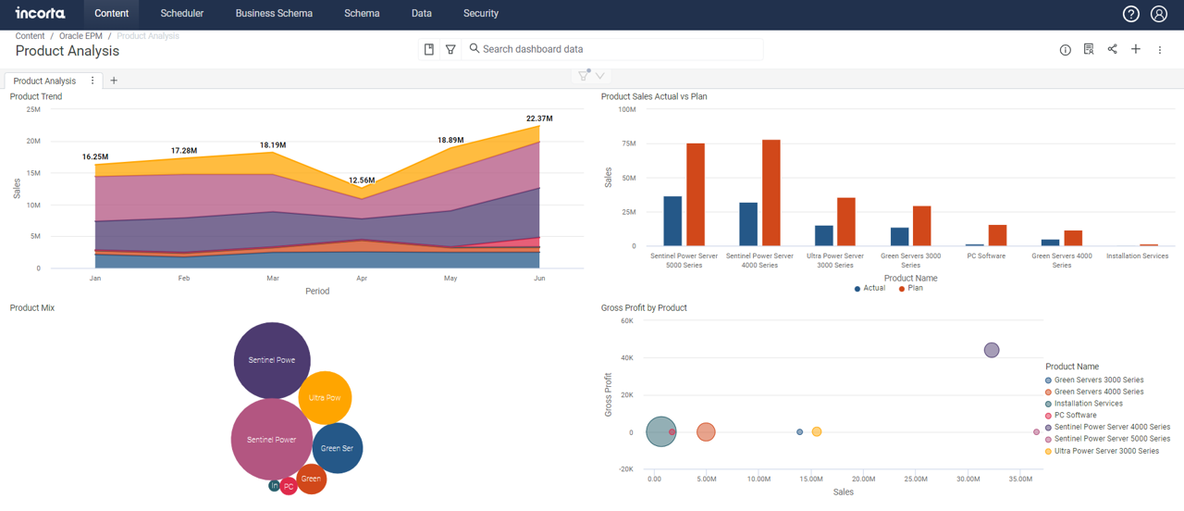
Task: Click the purple scatter point near 40K profit
Action: coord(992,350)
